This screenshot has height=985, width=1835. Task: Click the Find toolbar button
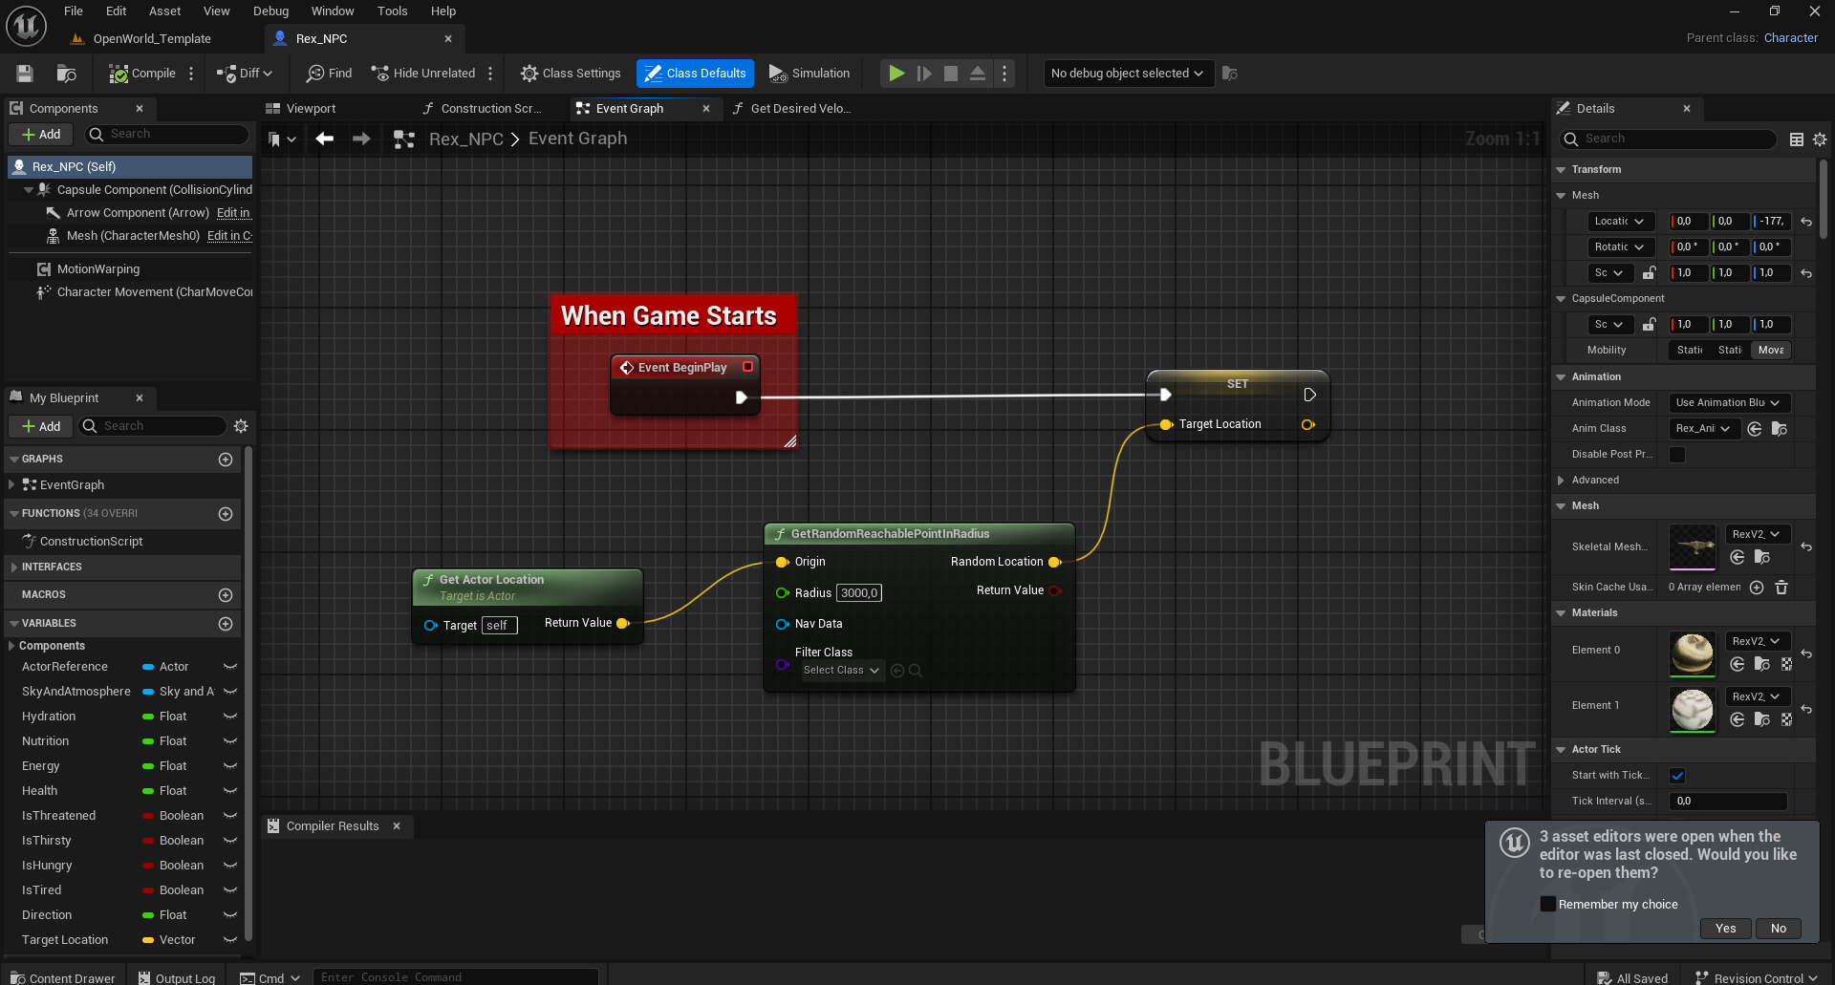[329, 74]
